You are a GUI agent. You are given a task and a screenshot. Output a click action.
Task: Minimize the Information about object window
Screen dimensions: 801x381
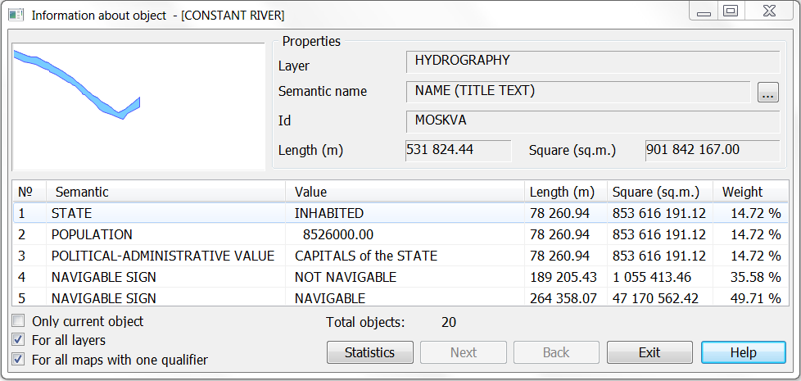point(704,11)
